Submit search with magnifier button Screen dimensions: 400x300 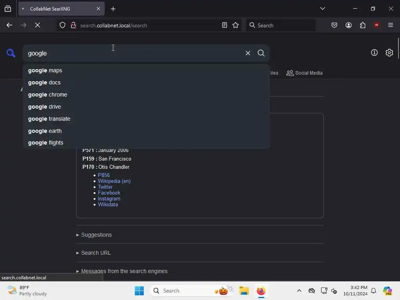(x=261, y=53)
